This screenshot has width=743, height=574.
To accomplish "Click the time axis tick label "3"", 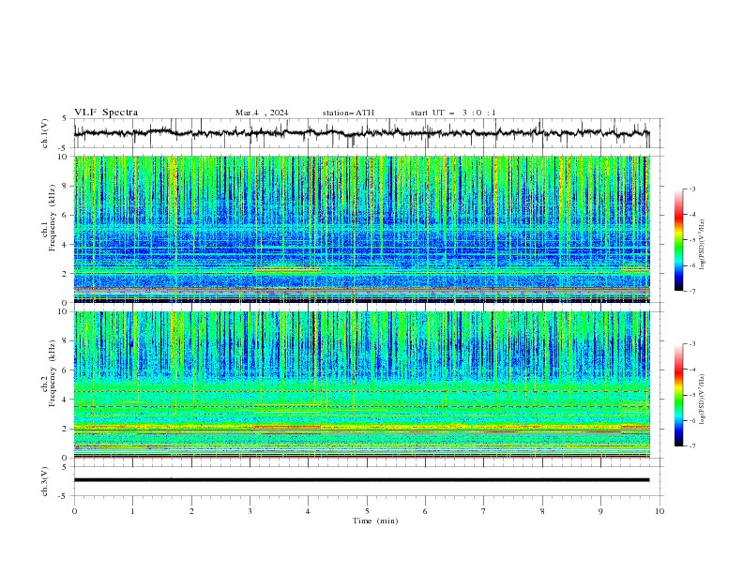I will point(250,511).
